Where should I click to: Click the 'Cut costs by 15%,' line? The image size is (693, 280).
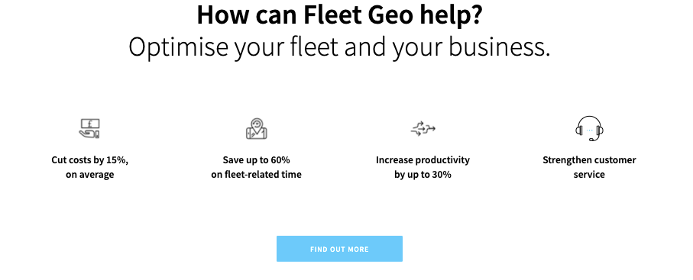coord(90,160)
